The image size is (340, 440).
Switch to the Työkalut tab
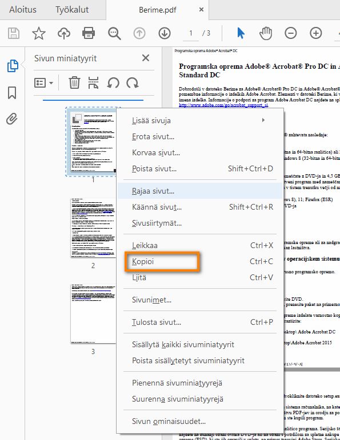[x=72, y=10]
